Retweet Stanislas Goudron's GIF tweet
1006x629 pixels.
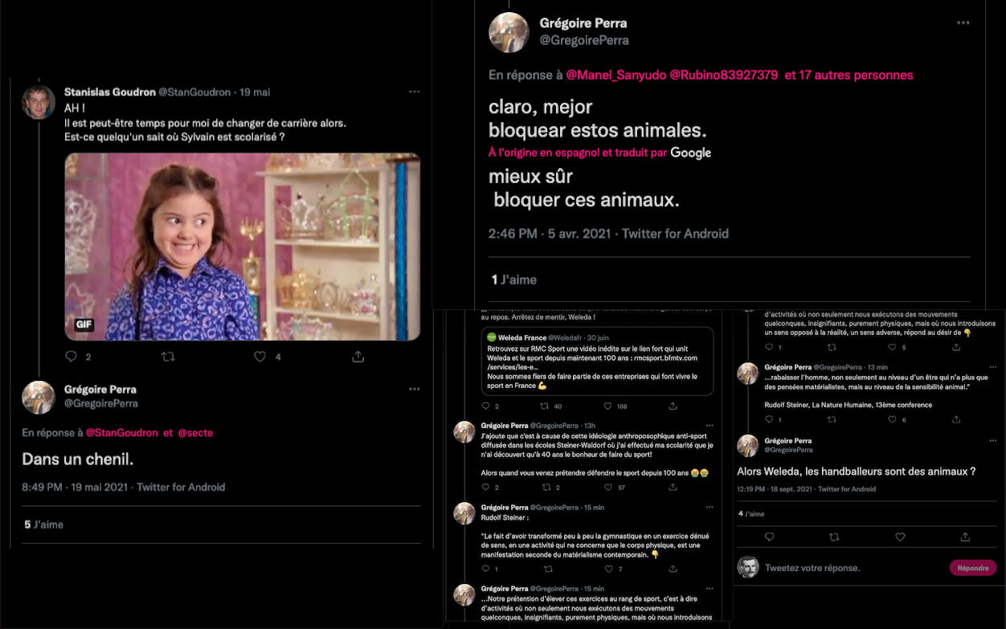click(x=168, y=356)
